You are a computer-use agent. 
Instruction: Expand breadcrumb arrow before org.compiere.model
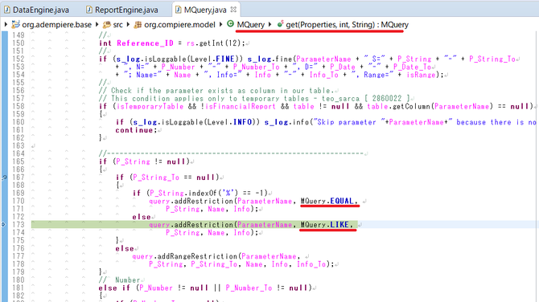[x=128, y=24]
